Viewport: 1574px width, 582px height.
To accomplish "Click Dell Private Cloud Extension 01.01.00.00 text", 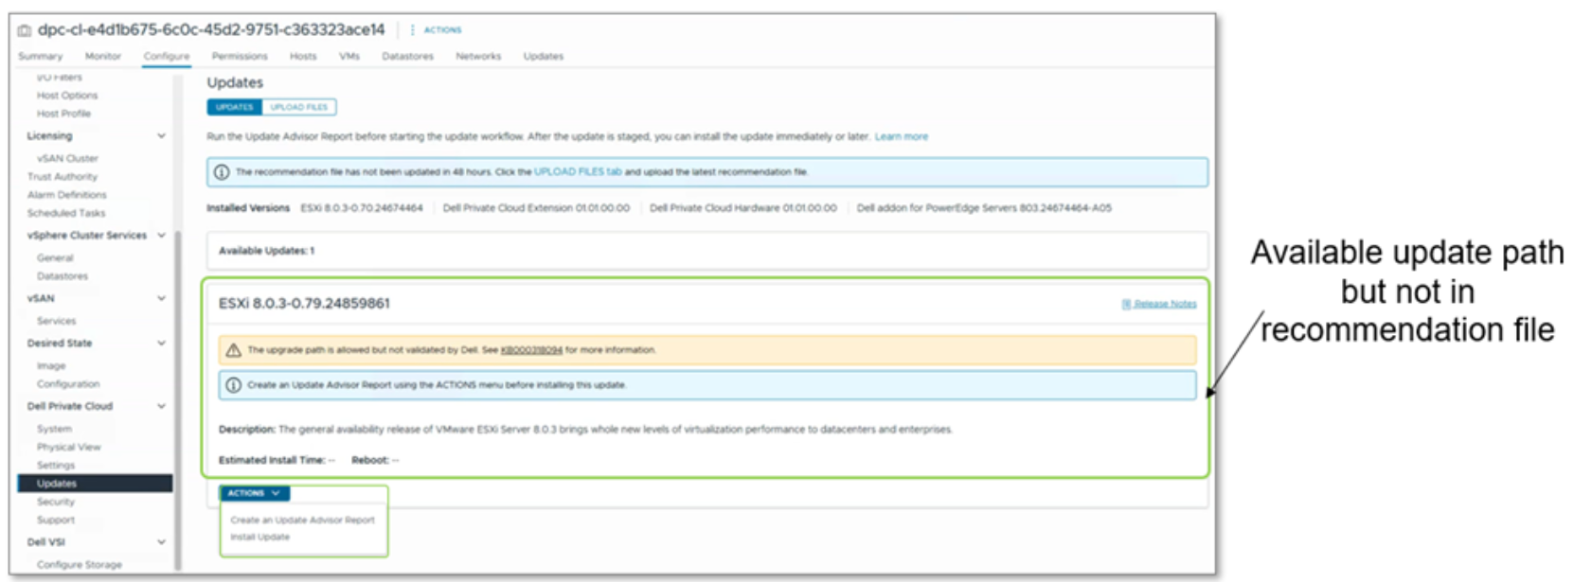I will 536,208.
